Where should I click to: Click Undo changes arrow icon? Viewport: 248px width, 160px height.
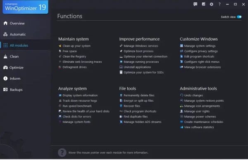181,95
